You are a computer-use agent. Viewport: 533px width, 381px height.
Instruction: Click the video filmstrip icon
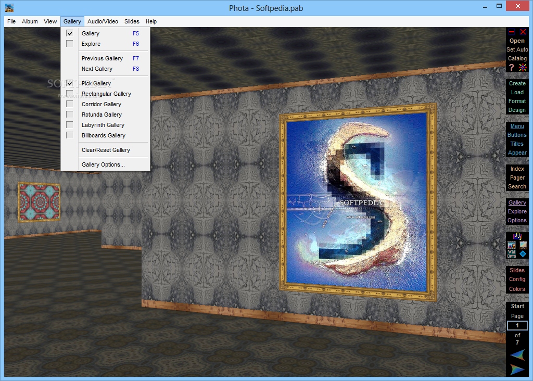click(512, 245)
